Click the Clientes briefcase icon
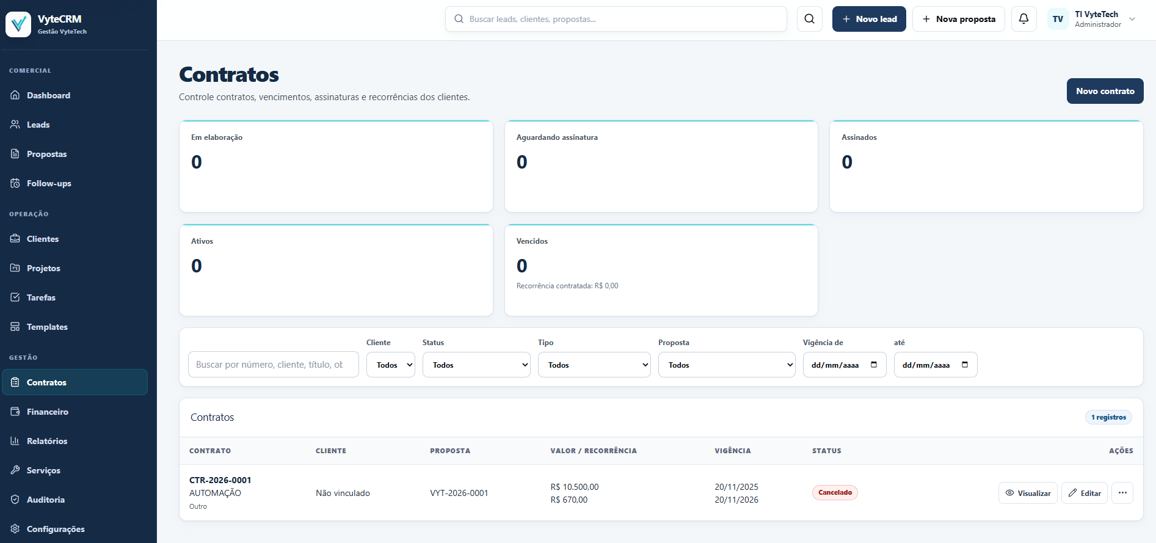Viewport: 1156px width, 543px height. (x=15, y=239)
